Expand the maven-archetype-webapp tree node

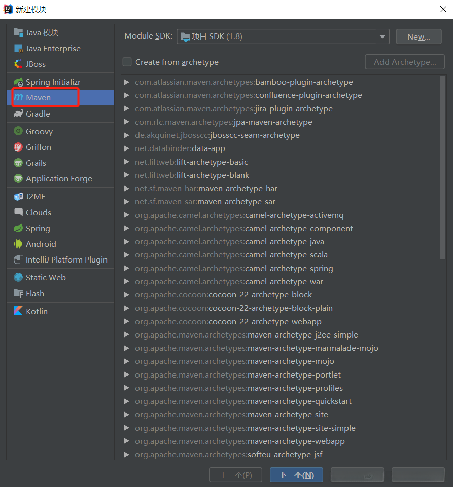[126, 441]
